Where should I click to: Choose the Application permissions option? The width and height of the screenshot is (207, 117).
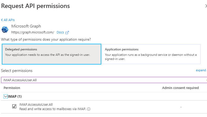point(151,54)
